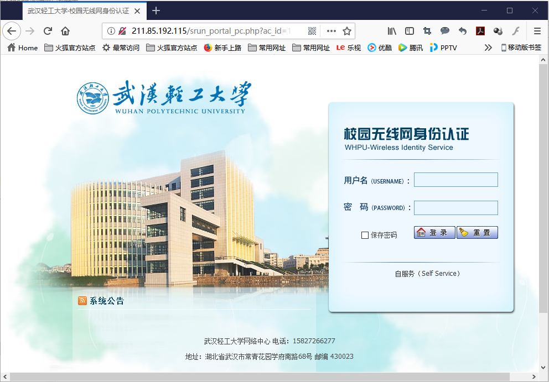Open the page actions three-dot menu
The image size is (549, 382).
pos(331,31)
